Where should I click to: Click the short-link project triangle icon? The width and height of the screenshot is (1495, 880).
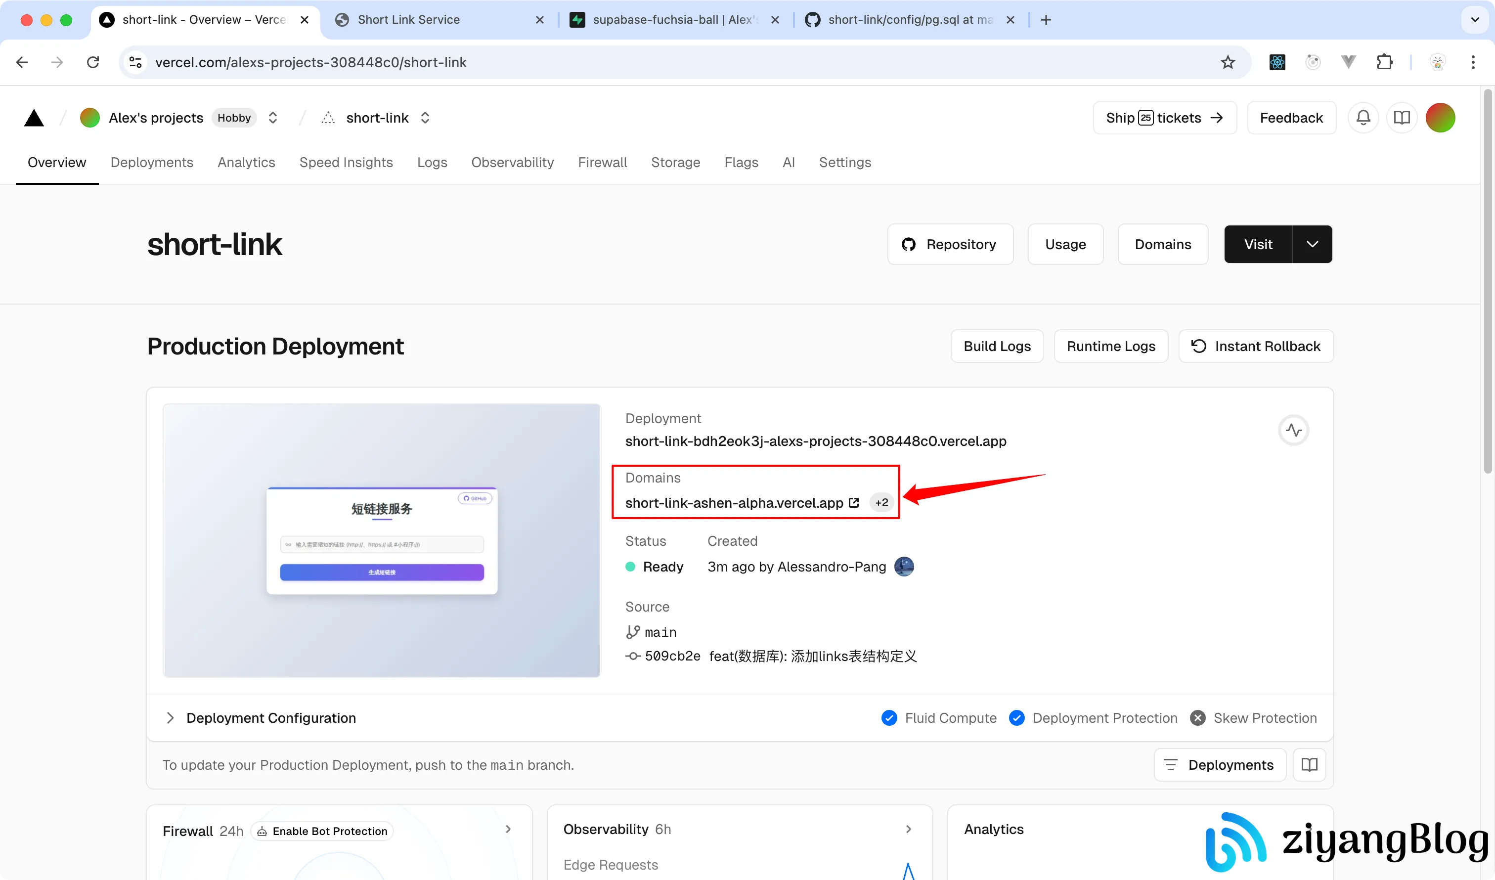[x=327, y=118]
